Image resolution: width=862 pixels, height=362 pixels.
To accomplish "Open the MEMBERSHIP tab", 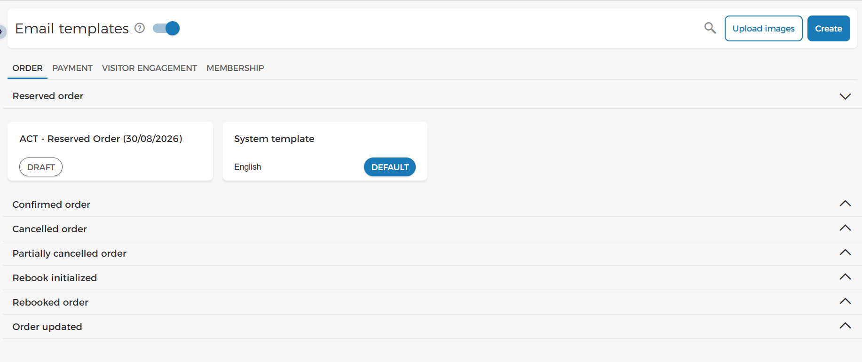I will click(235, 68).
